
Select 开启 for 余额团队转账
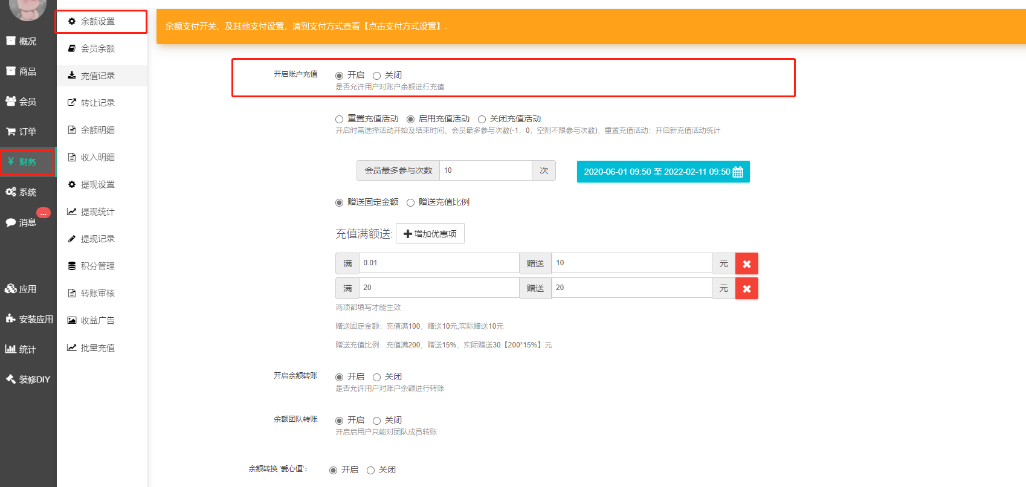click(339, 421)
